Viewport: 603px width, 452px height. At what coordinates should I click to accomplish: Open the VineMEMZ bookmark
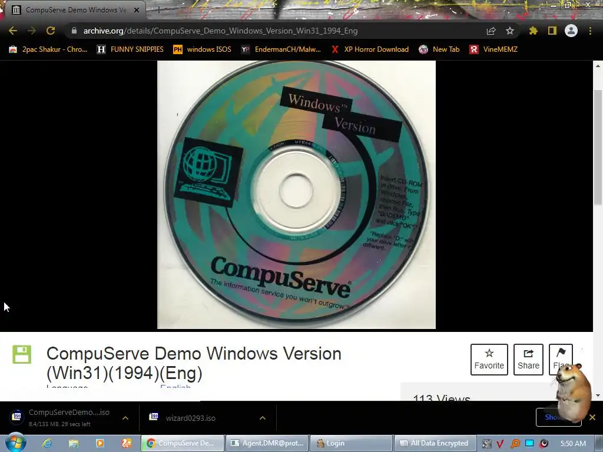pyautogui.click(x=493, y=49)
